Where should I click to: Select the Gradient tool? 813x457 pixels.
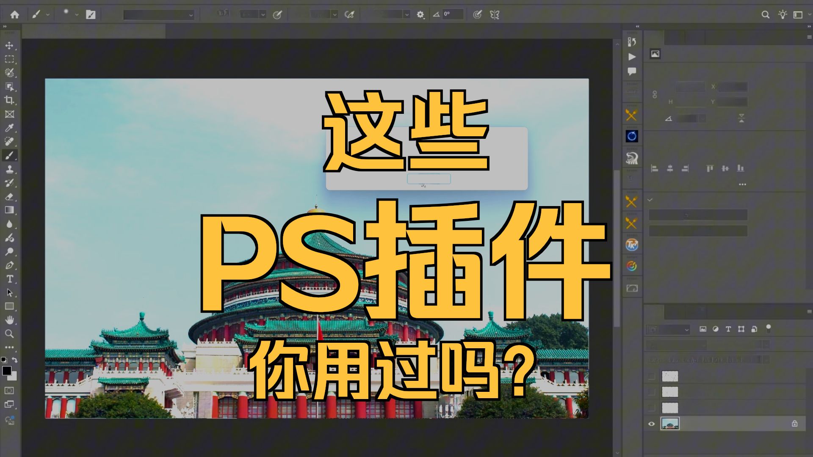tap(9, 210)
